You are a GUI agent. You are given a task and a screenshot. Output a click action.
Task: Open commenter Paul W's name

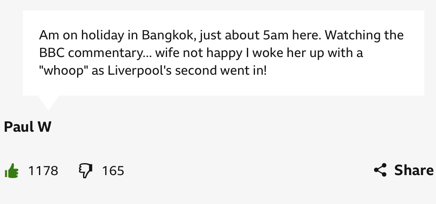[28, 127]
